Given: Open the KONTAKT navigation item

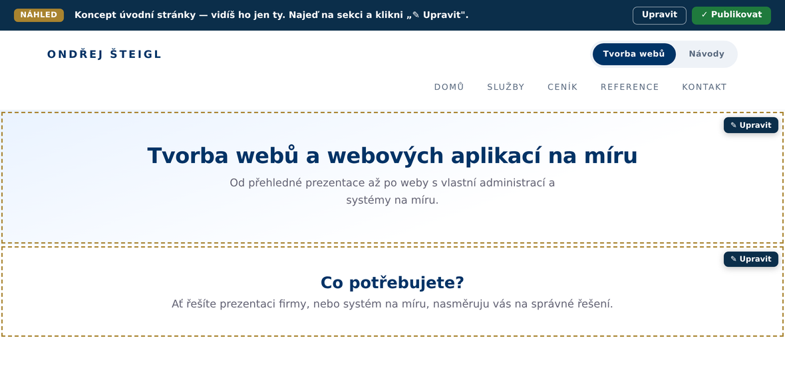Looking at the screenshot, I should (x=705, y=87).
